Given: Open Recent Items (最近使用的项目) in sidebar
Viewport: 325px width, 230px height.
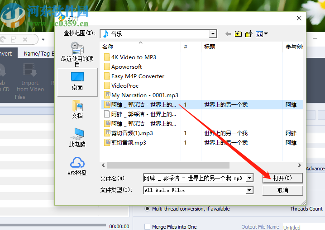Looking at the screenshot, I should click(77, 54).
